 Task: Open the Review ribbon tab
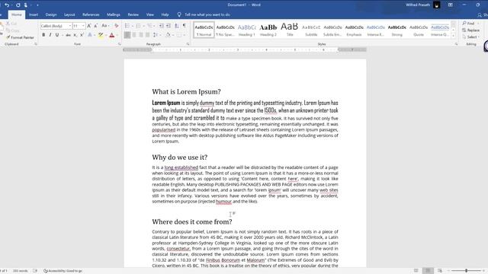pyautogui.click(x=133, y=14)
